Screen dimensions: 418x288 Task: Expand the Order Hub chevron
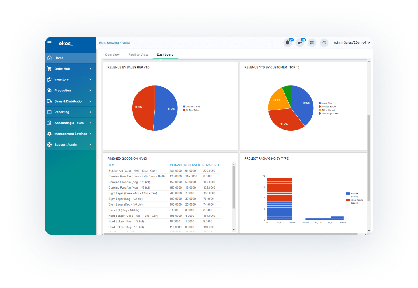click(x=90, y=69)
